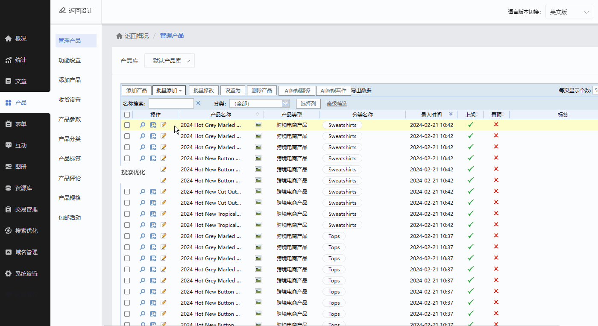Open the 概况 home icon in sidebar

pyautogui.click(x=8, y=38)
